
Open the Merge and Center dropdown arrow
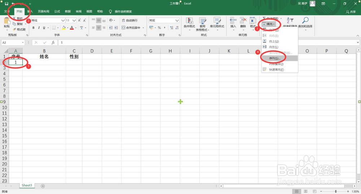point(143,28)
